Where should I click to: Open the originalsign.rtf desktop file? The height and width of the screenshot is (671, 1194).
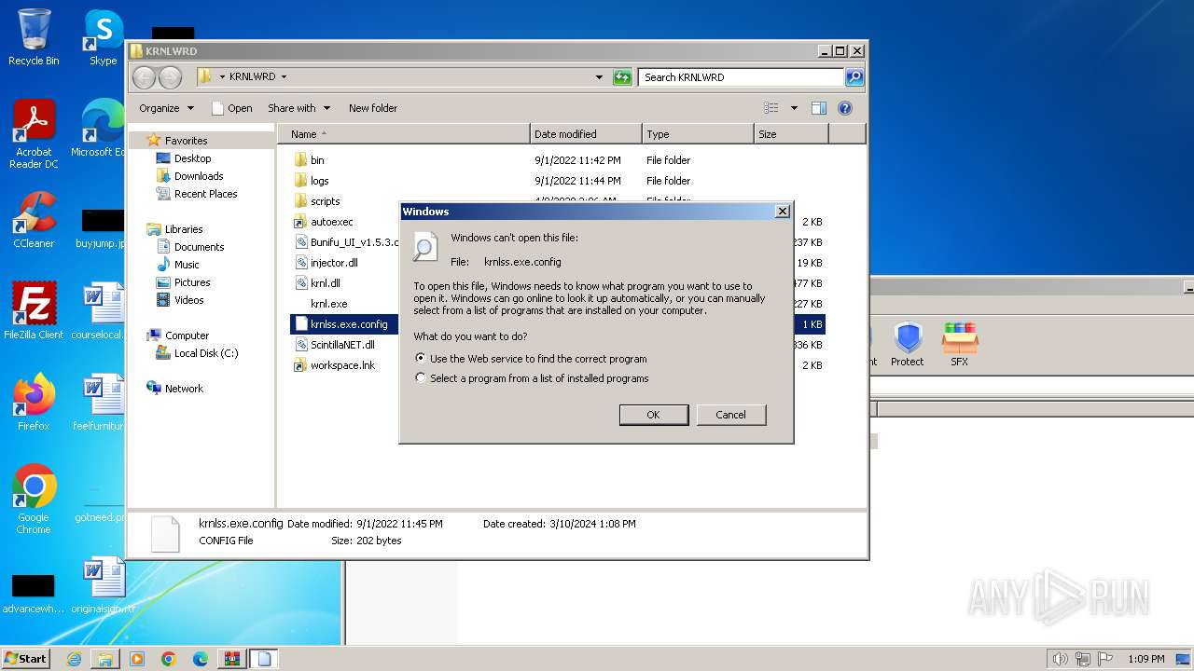103,585
